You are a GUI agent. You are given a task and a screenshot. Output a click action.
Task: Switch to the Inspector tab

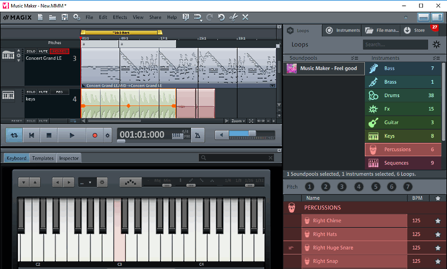pos(69,158)
